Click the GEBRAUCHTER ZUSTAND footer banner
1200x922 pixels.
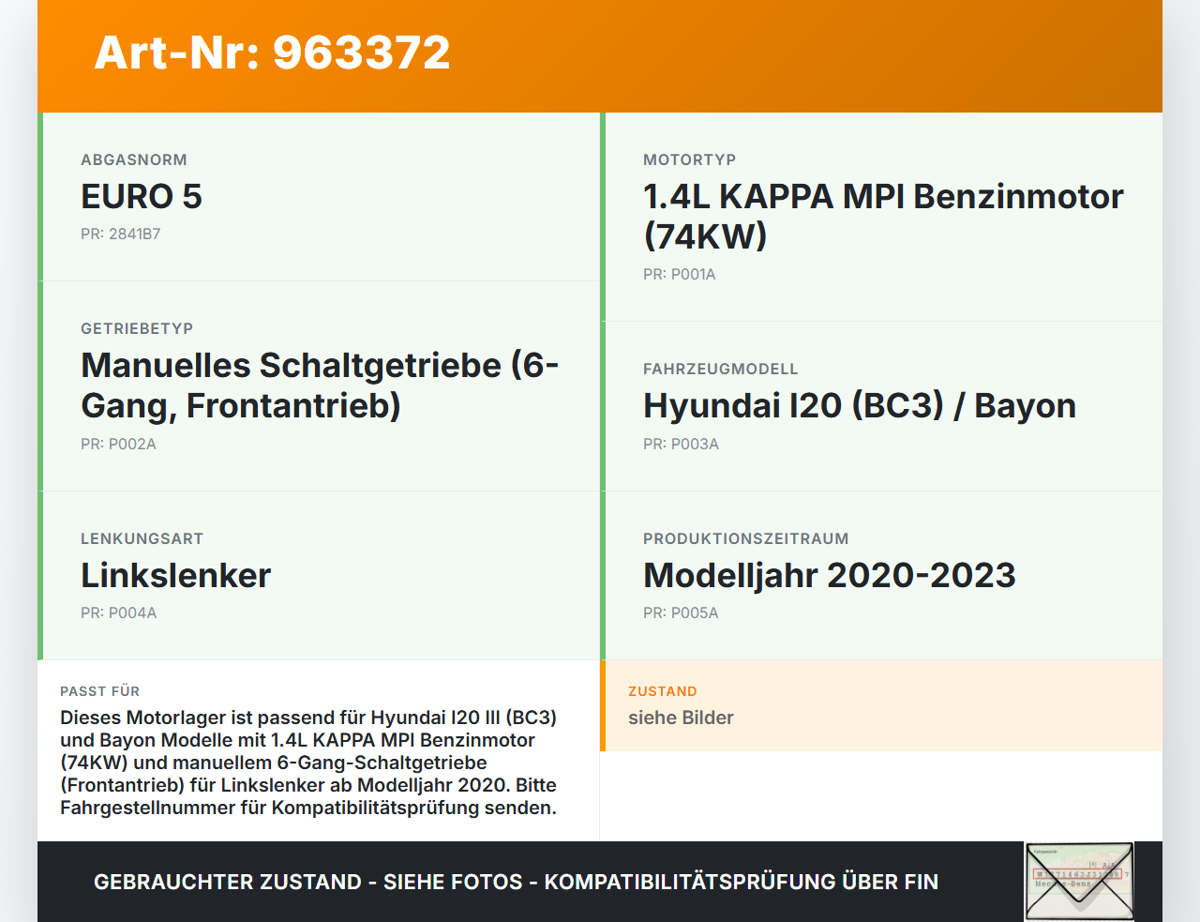point(516,882)
